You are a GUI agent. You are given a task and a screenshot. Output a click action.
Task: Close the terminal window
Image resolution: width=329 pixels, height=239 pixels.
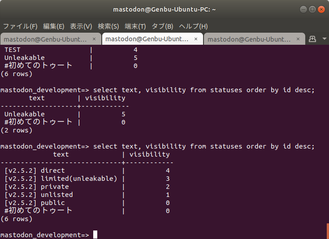(x=321, y=9)
